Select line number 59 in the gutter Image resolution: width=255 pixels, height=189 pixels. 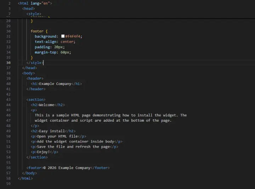(x=8, y=183)
